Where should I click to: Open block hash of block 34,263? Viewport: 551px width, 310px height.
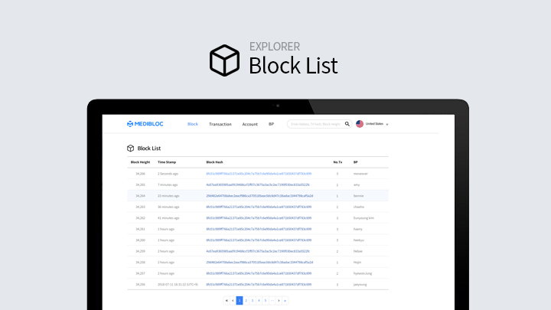(x=259, y=207)
